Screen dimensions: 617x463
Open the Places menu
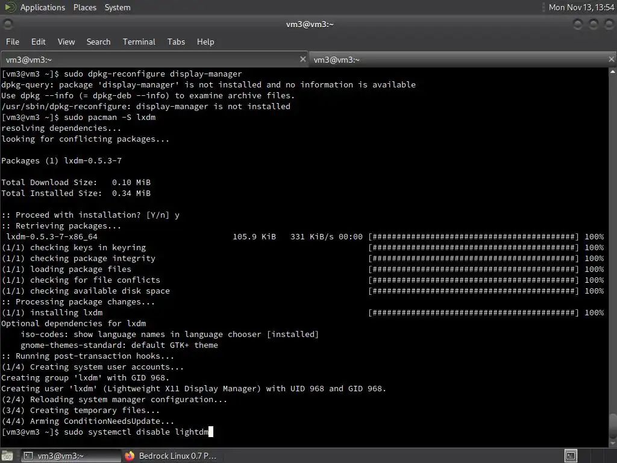84,7
